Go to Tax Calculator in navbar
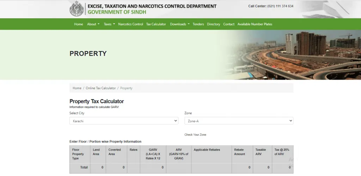The width and height of the screenshot is (361, 176). tap(156, 24)
